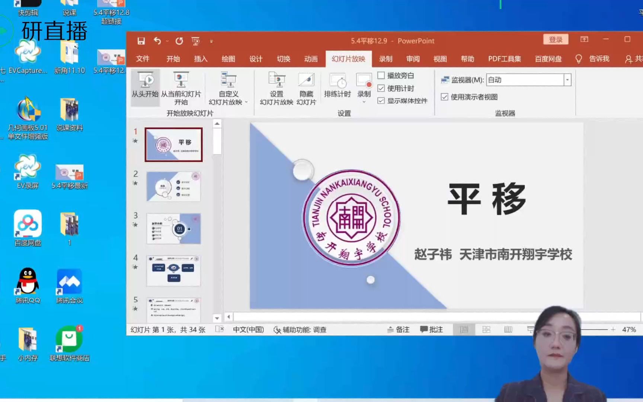
Task: Open 几何画板5.01 desktop icon
Action: (x=28, y=118)
